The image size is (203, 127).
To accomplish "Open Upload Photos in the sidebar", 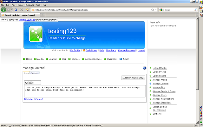I will [x=160, y=68].
